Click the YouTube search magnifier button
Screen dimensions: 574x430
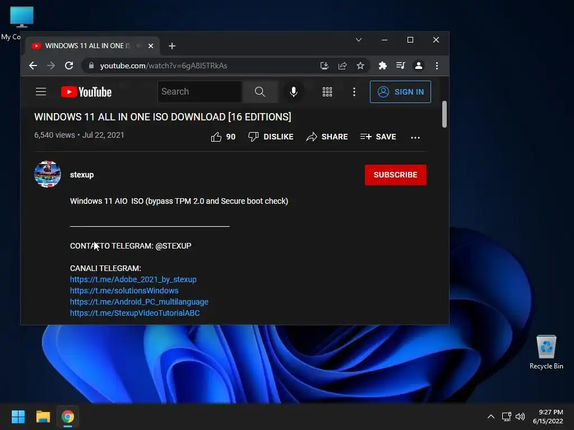pyautogui.click(x=260, y=92)
